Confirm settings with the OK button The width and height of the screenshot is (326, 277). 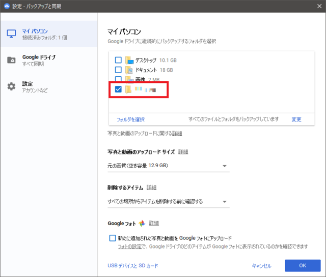tap(303, 266)
